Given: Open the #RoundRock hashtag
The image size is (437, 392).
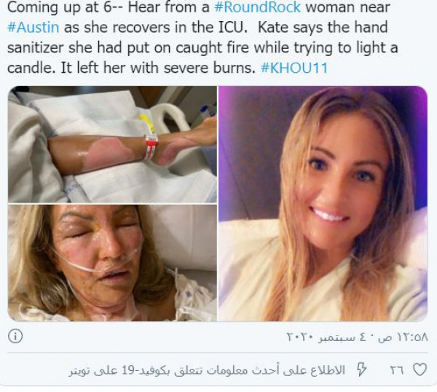Looking at the screenshot, I should (258, 7).
